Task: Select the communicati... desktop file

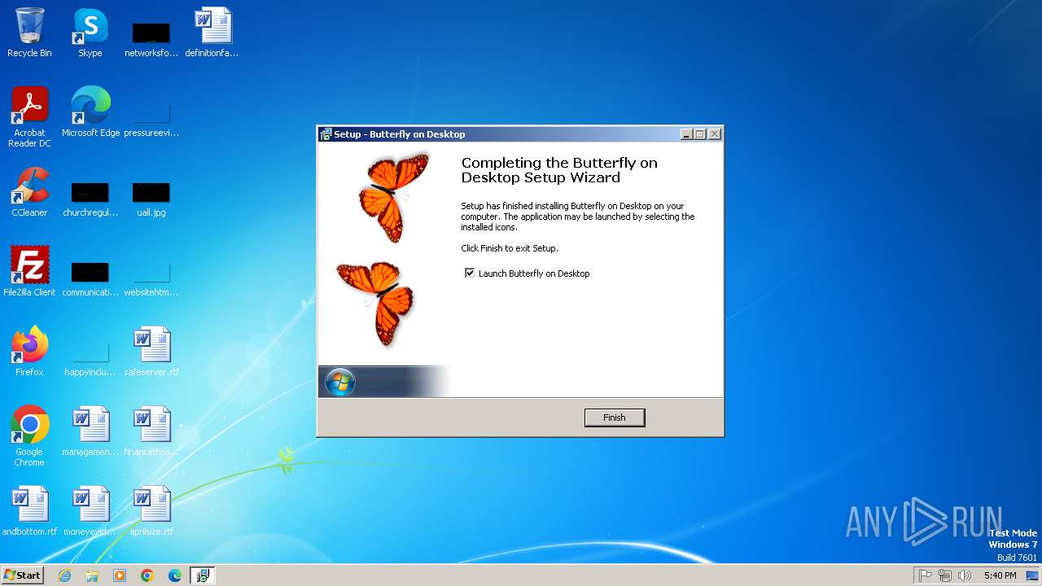Action: [90, 278]
